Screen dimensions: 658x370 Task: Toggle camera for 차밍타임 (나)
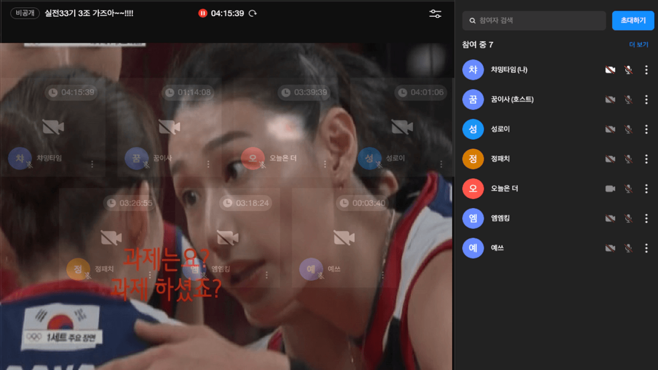click(x=610, y=70)
